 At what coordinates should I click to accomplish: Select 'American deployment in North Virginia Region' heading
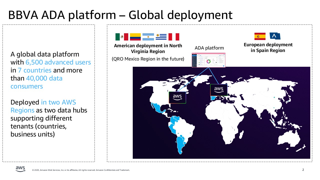(148, 48)
